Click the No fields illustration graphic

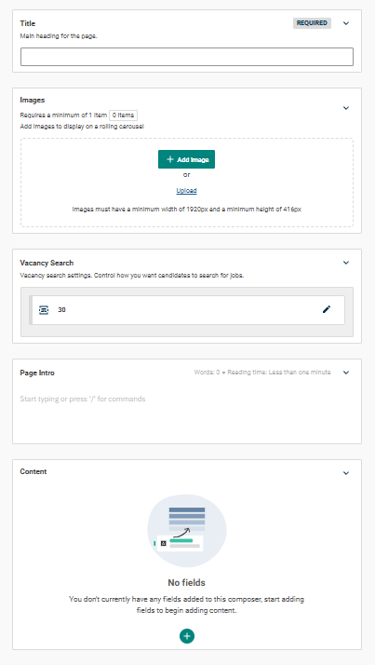point(187,531)
